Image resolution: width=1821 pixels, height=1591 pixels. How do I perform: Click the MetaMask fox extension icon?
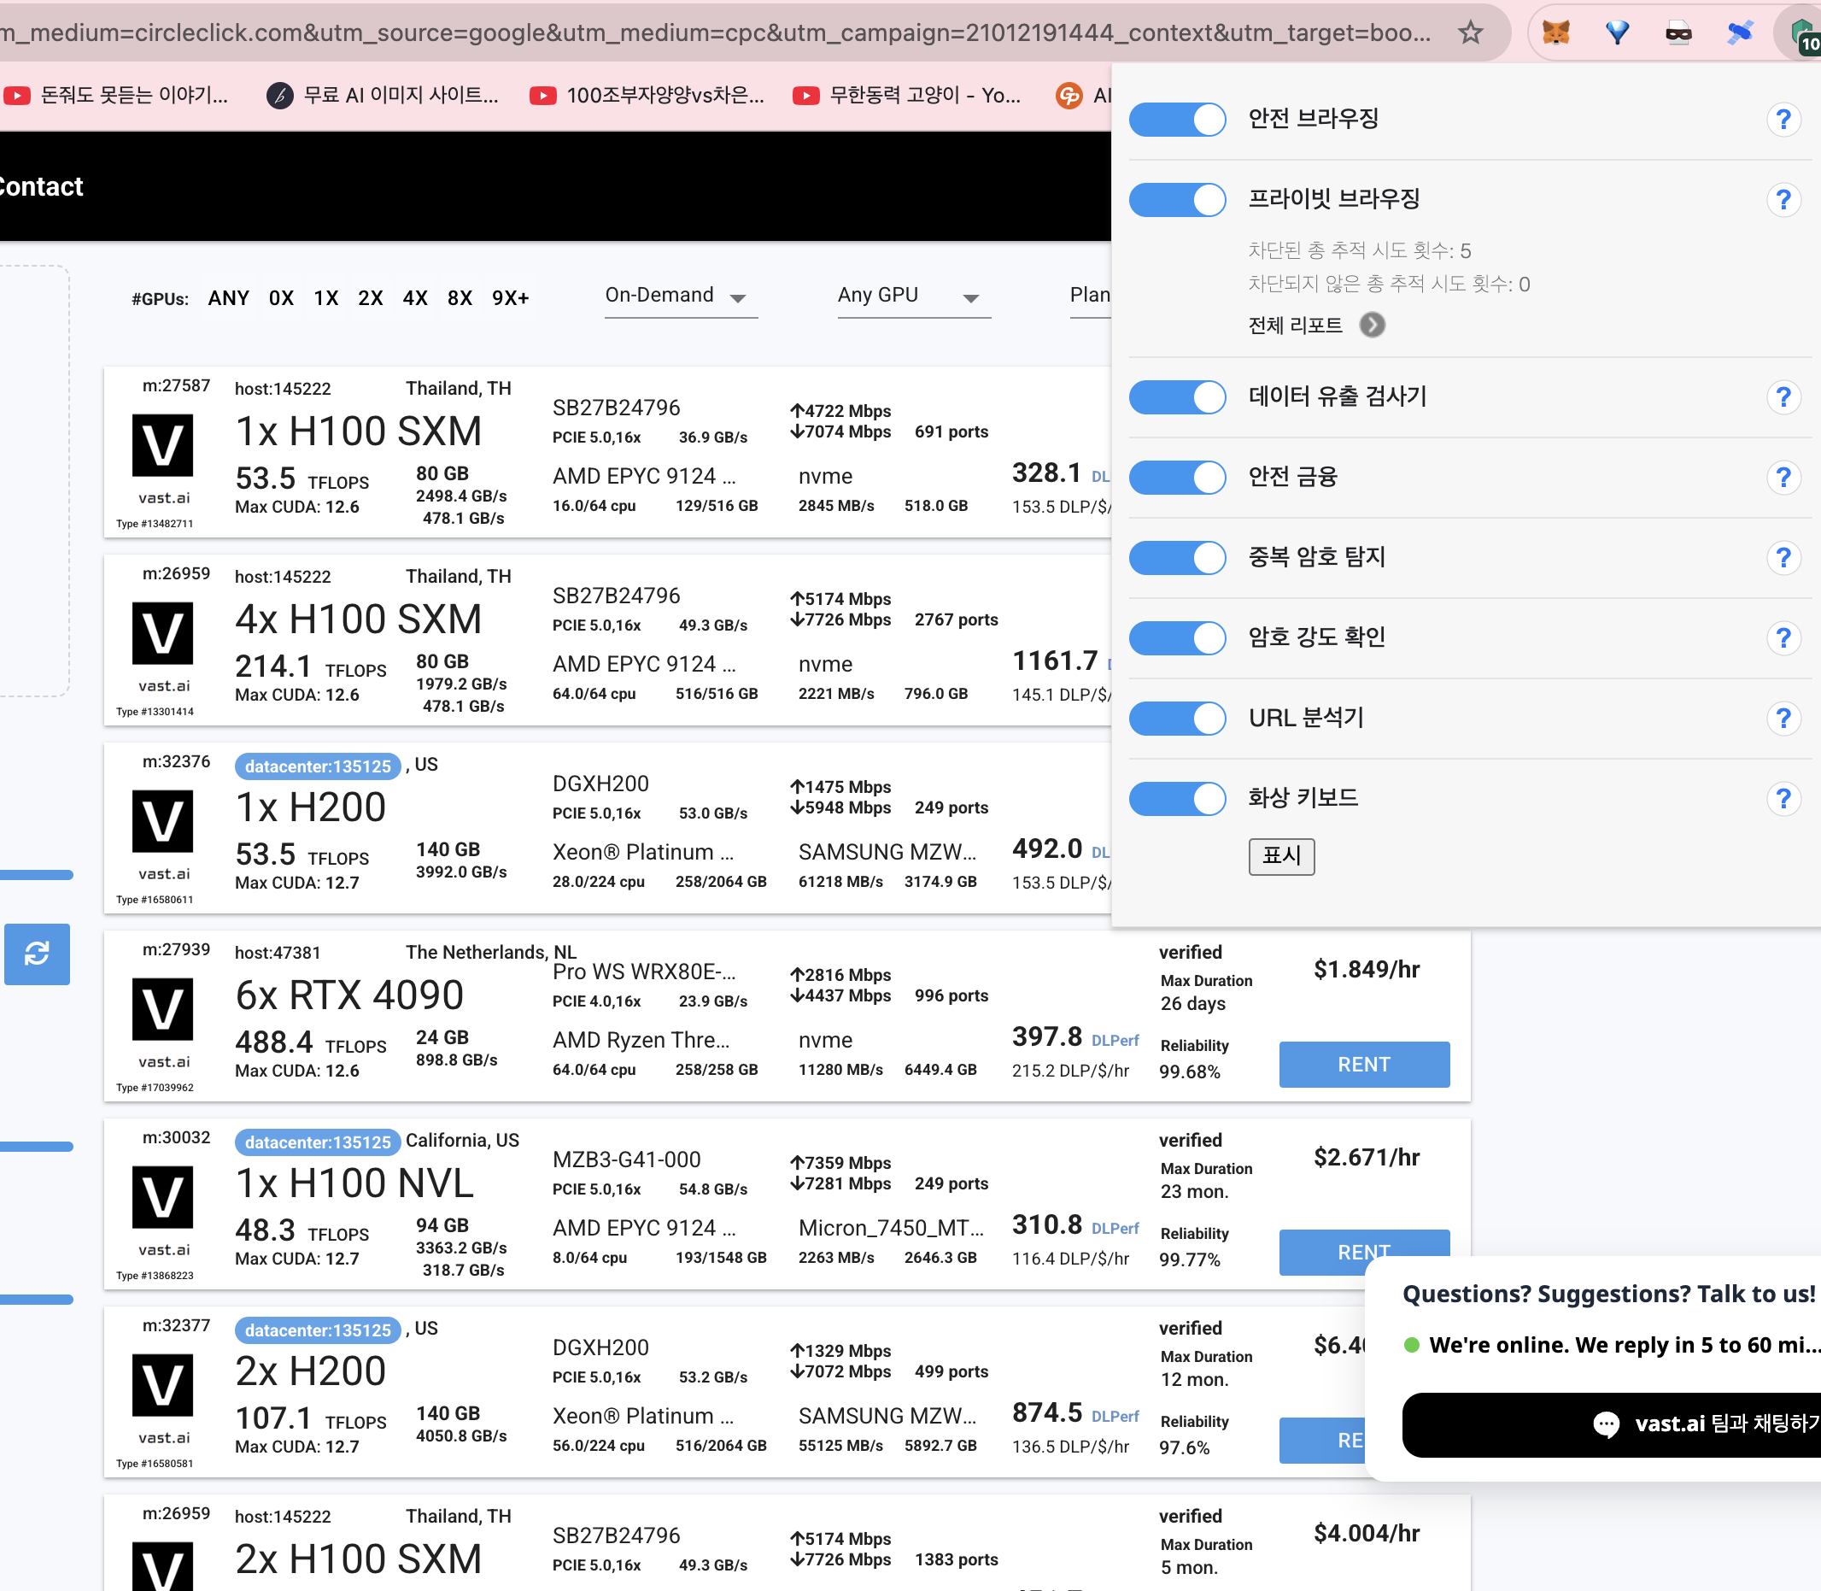coord(1555,32)
